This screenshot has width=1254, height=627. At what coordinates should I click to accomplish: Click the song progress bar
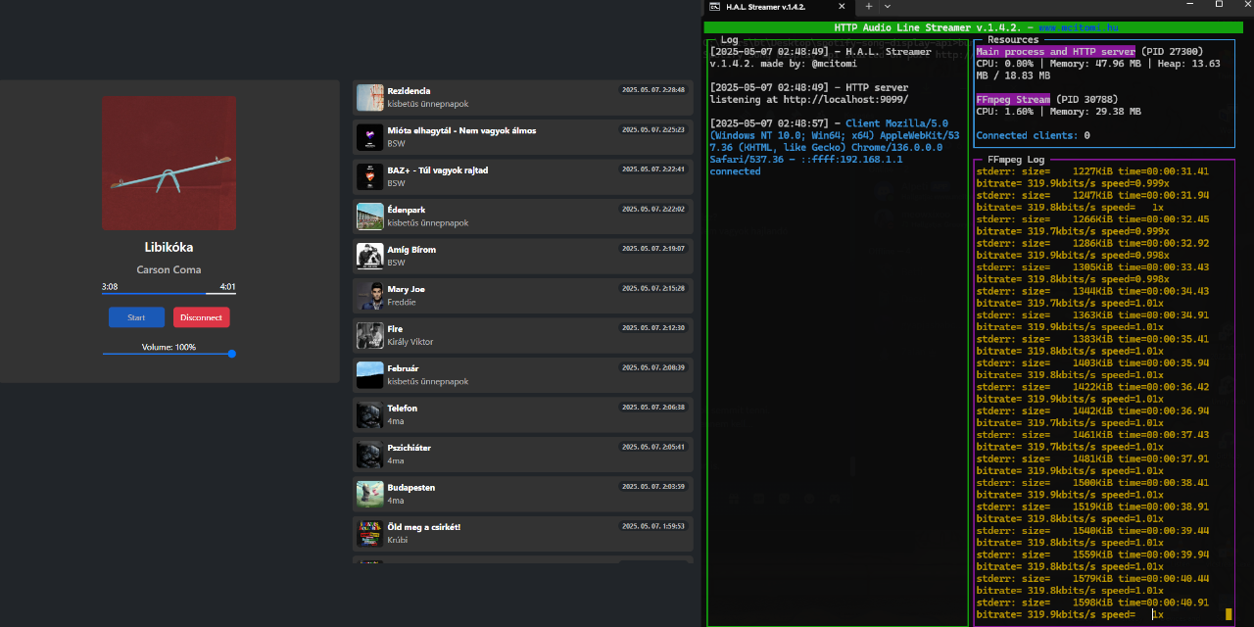pos(169,293)
